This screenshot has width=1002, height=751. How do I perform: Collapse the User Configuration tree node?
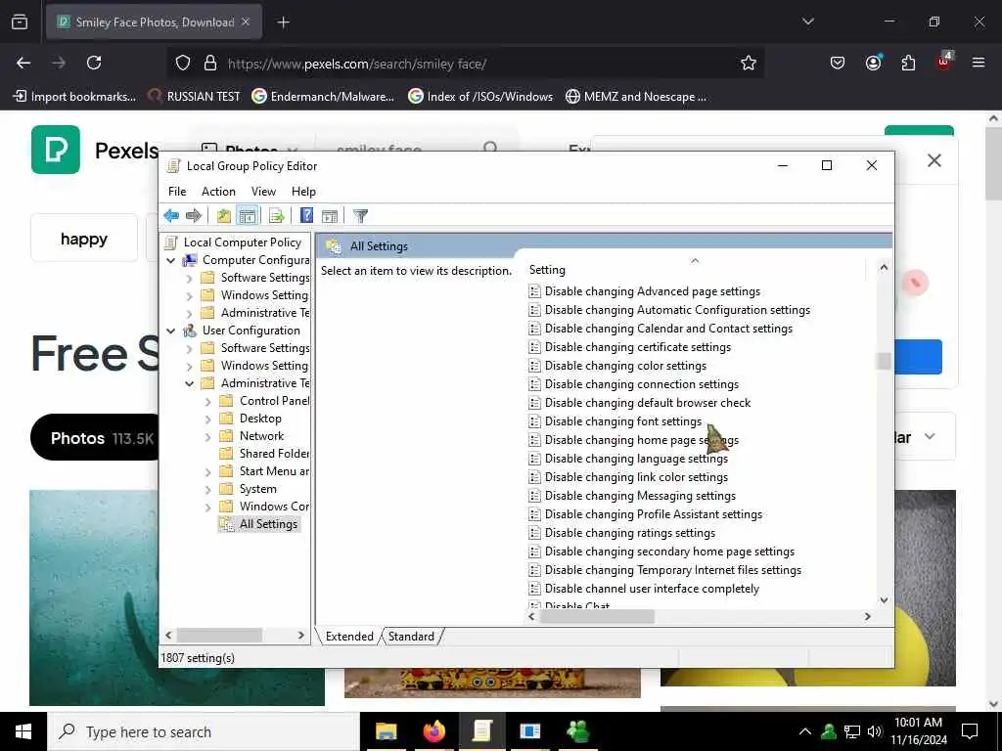tap(170, 331)
